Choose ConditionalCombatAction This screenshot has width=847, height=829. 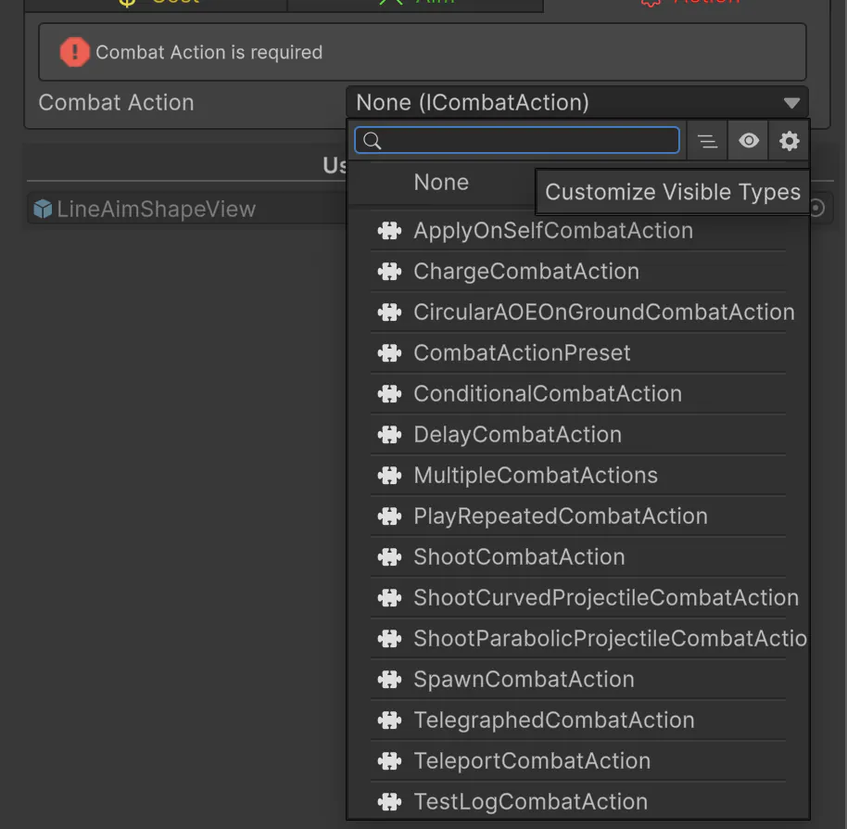(578, 394)
